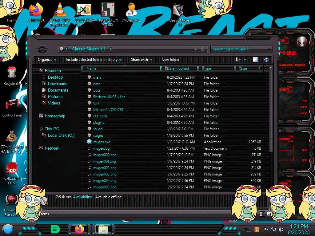Select the mugen.log file
The height and width of the screenshot is (236, 315).
pos(101,148)
